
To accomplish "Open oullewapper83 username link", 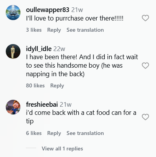I will pyautogui.click(x=48, y=10).
